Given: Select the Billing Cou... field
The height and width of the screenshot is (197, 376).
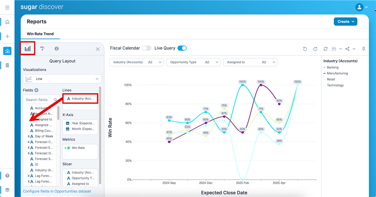Looking at the screenshot, I should [41, 130].
